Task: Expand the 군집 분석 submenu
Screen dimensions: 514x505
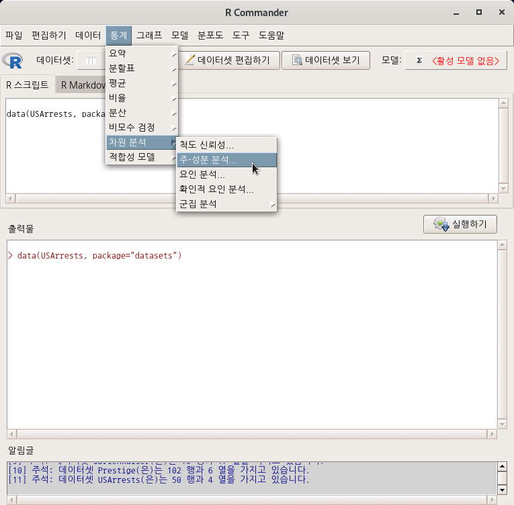Action: click(x=227, y=204)
